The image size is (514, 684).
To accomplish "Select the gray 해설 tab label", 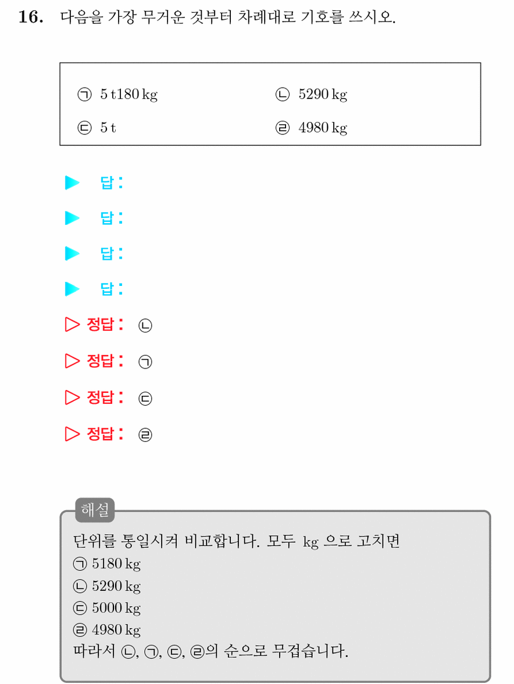I will (x=95, y=510).
